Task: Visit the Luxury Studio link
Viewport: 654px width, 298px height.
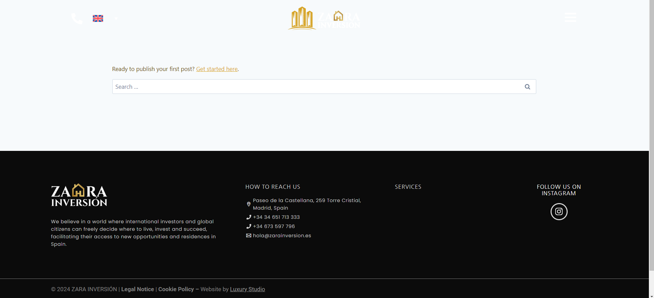Action: tap(247, 289)
